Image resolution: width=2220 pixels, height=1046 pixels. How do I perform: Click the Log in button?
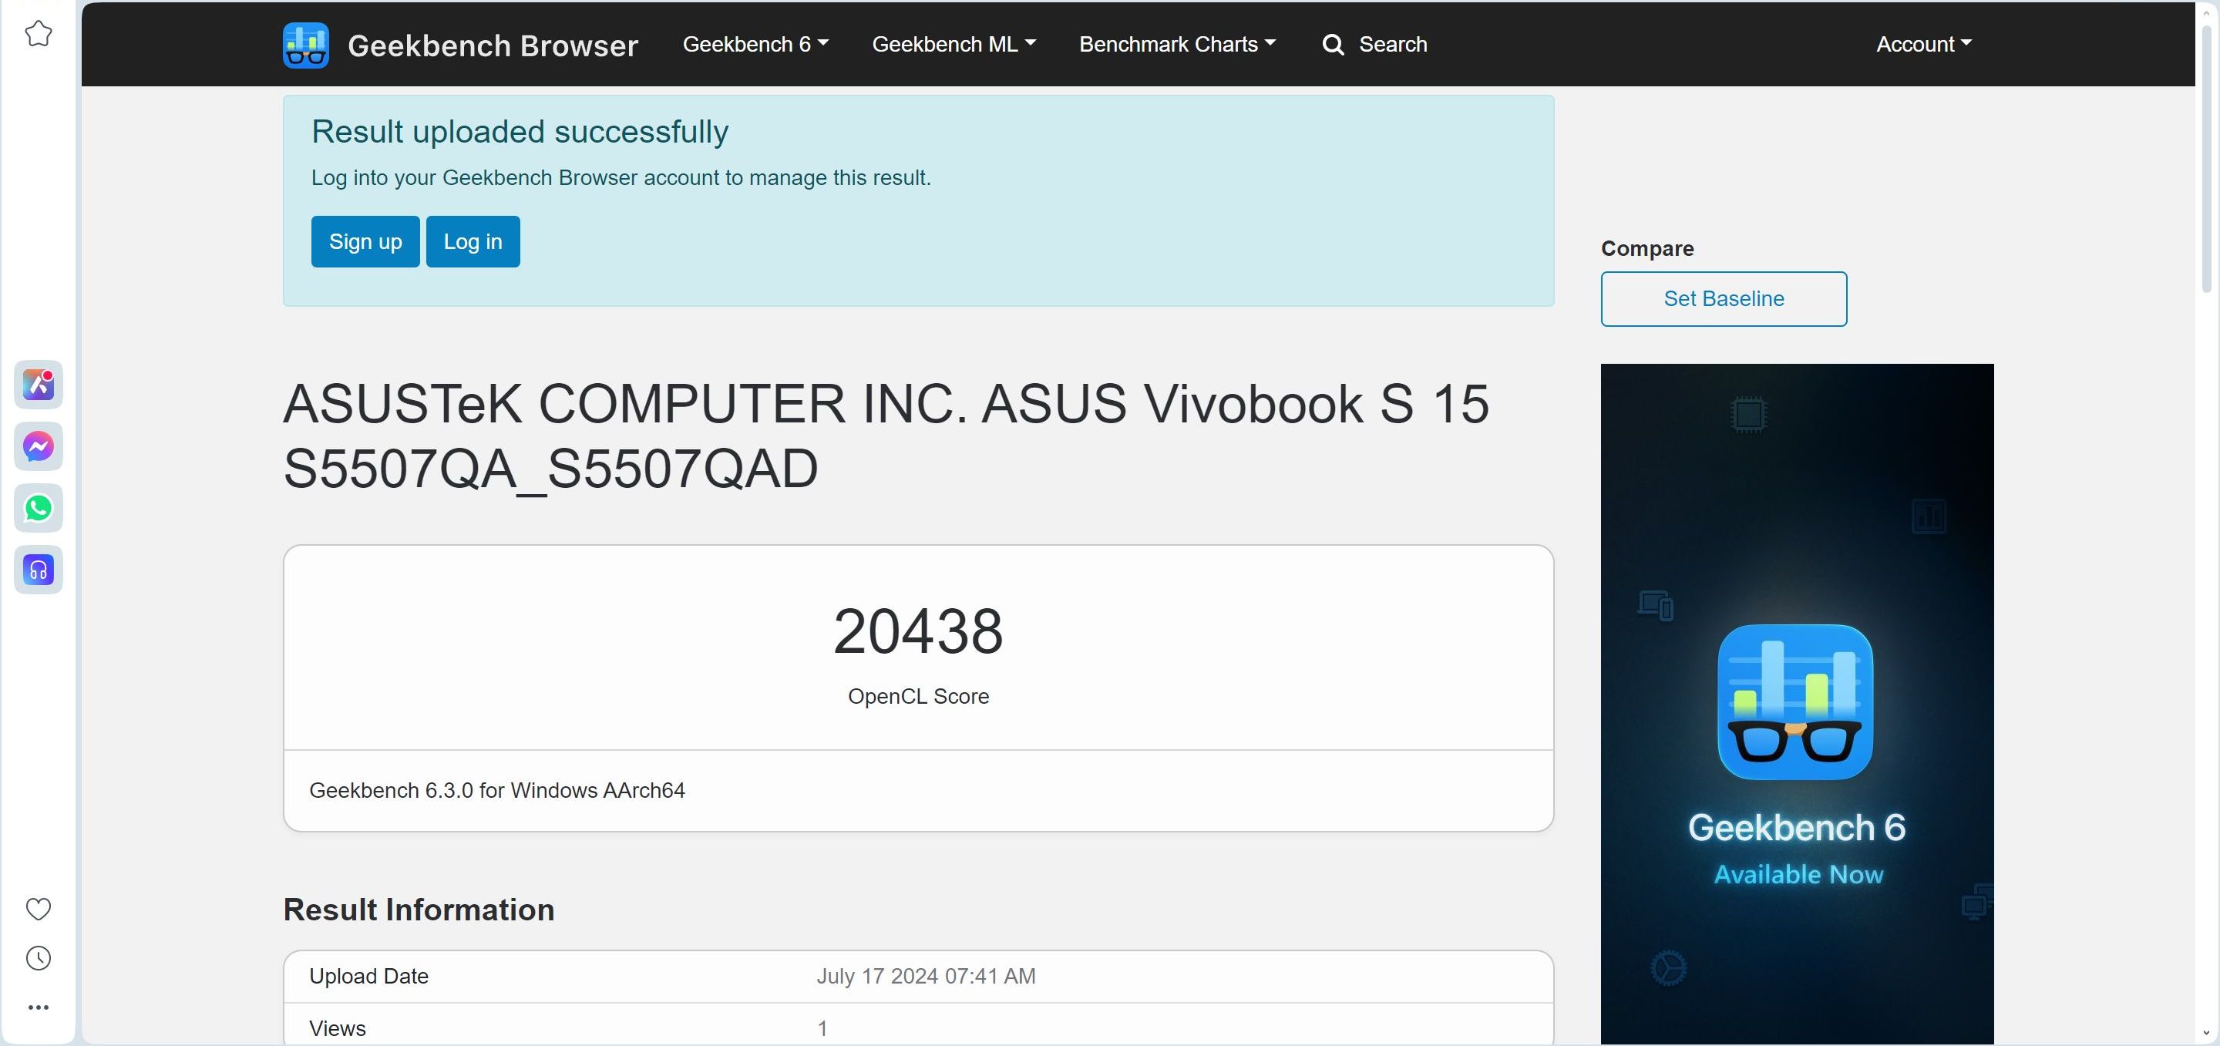tap(473, 242)
